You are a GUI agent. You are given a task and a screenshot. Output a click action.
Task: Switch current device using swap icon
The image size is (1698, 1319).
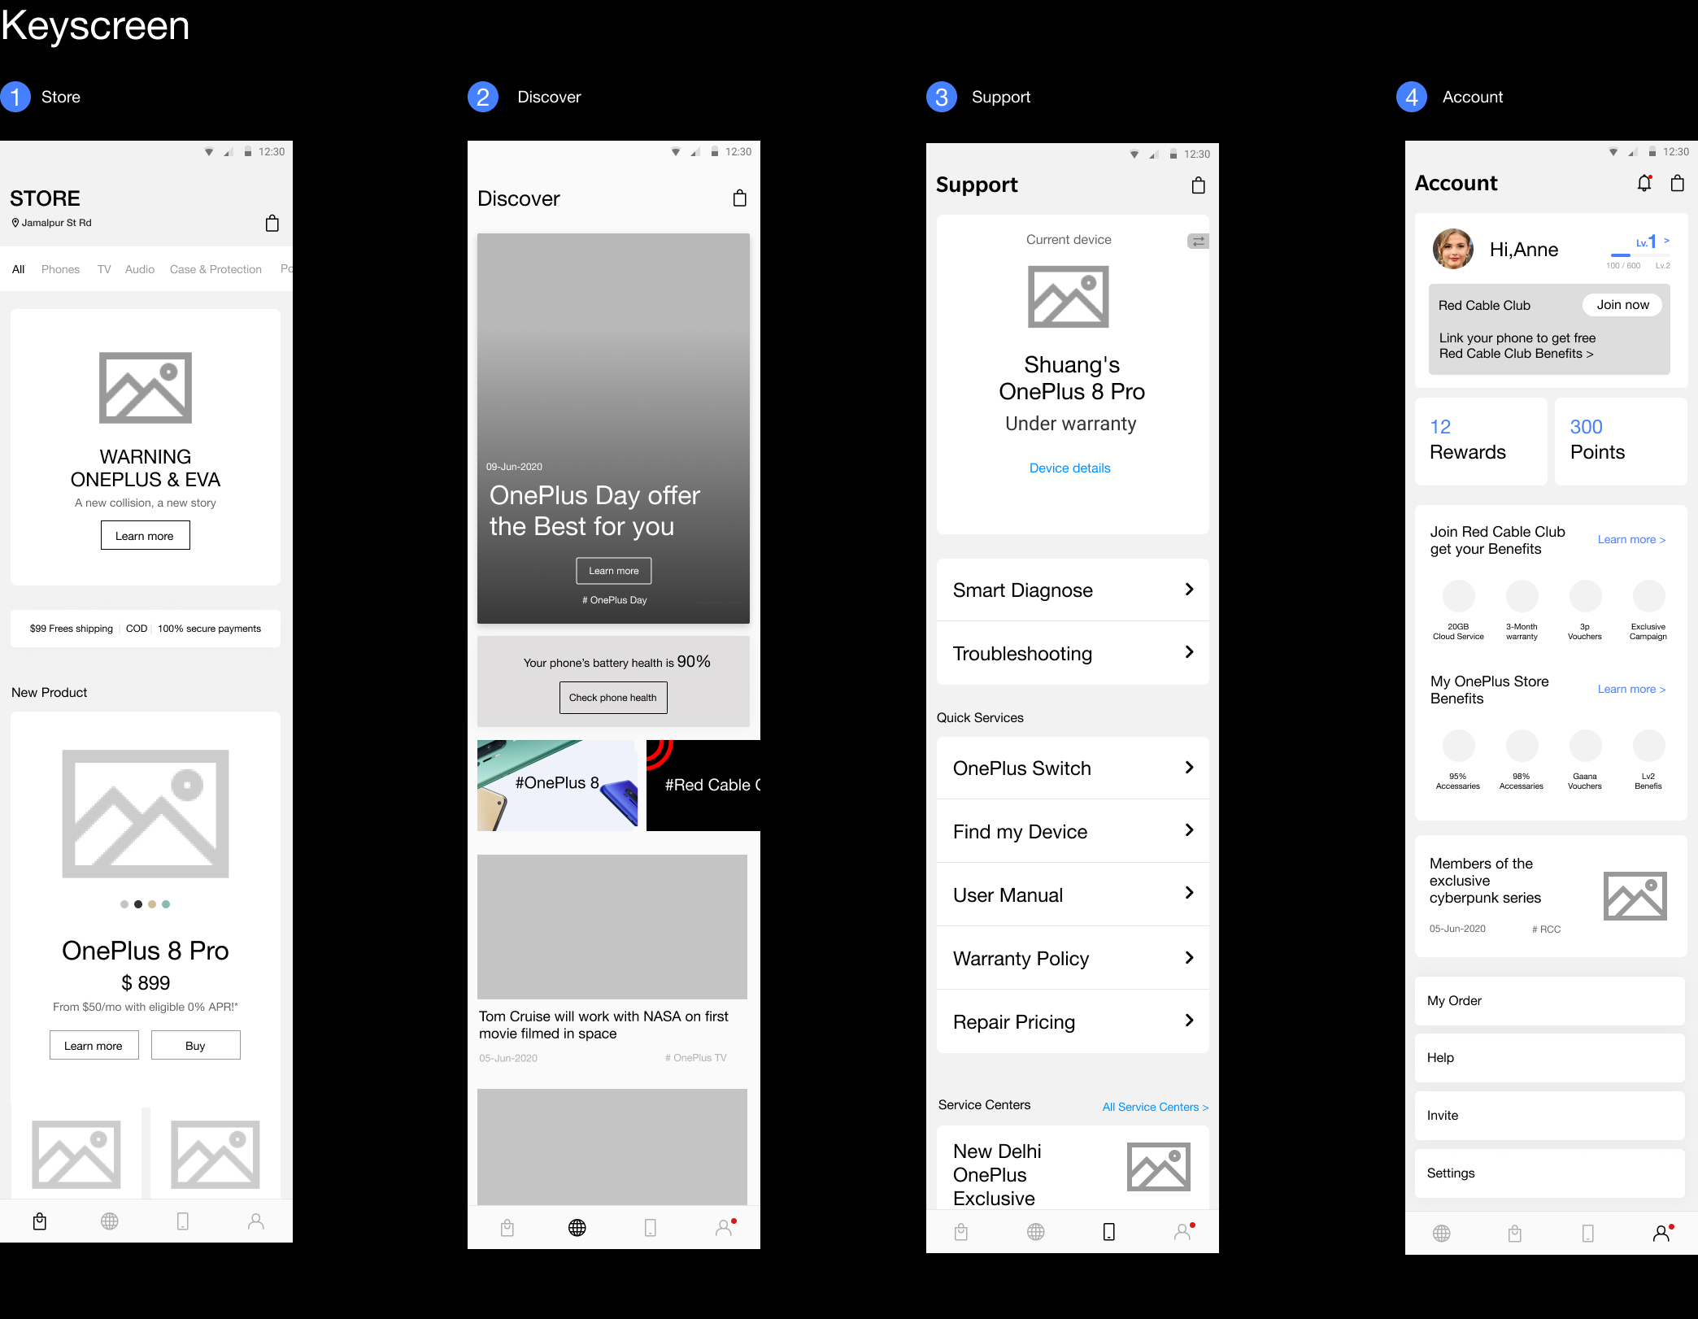tap(1198, 241)
